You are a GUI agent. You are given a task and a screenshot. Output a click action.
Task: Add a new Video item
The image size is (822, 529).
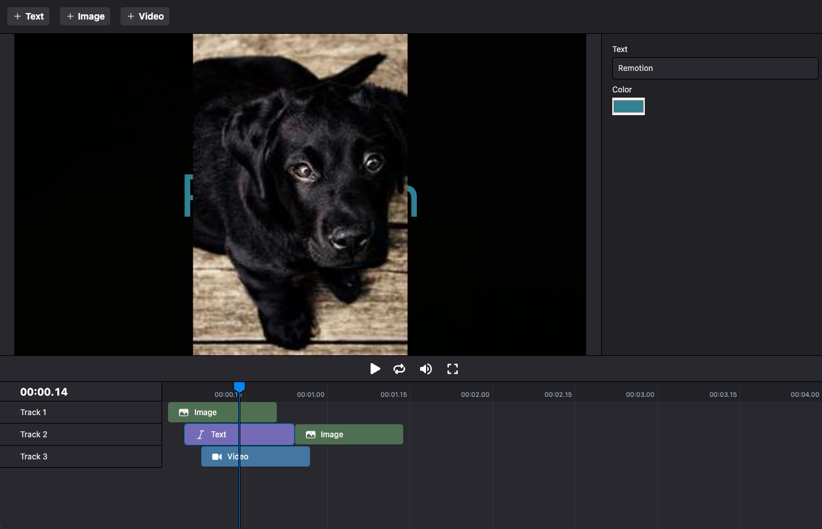click(x=145, y=16)
